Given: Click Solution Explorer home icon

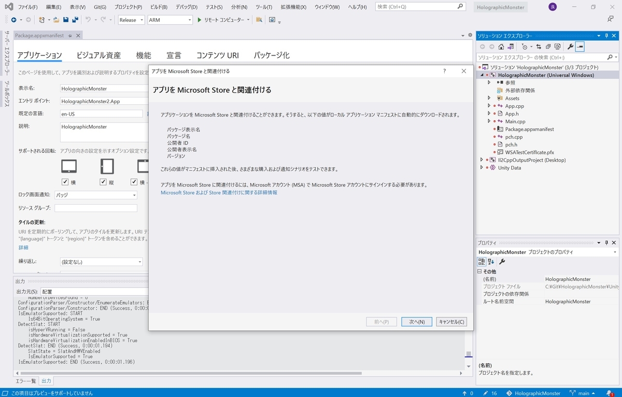Looking at the screenshot, I should tap(501, 47).
